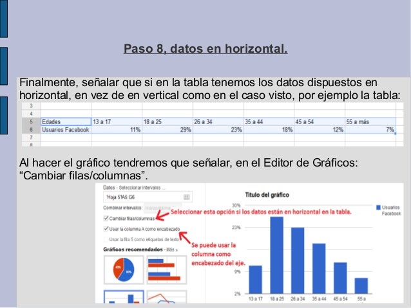Toggle Usar la fila 5 como etiquetas checkbox

pos(106,239)
